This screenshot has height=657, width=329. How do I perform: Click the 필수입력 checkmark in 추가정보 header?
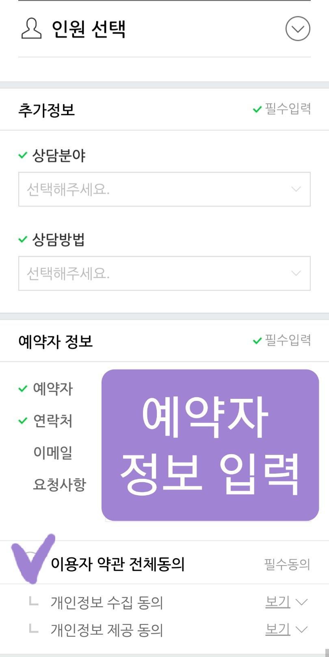[x=257, y=109]
